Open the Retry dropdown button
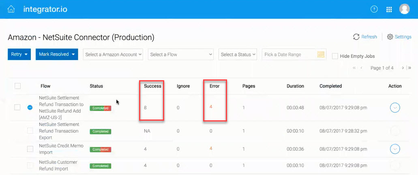418x175 pixels. [19, 54]
